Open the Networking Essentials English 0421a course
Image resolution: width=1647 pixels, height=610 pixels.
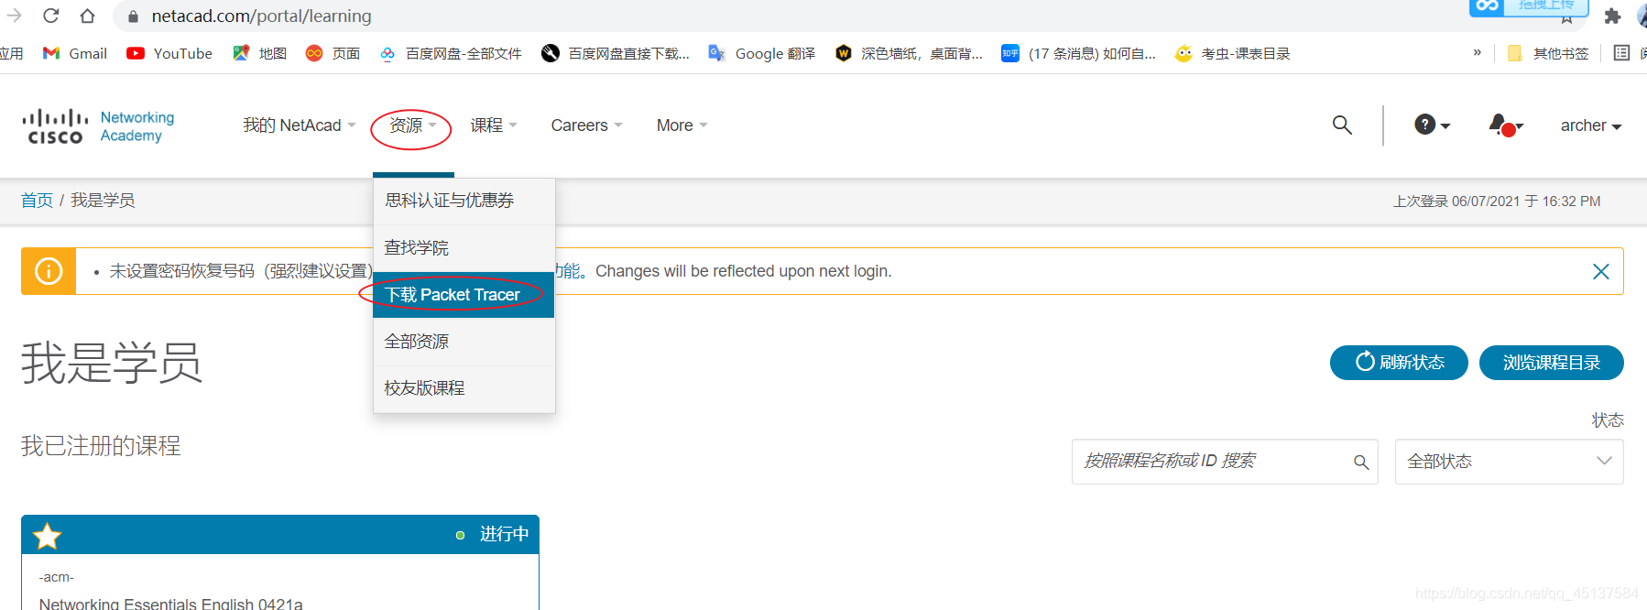(170, 603)
